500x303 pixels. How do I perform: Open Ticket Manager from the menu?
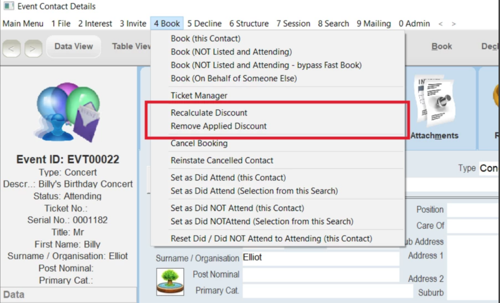point(199,95)
